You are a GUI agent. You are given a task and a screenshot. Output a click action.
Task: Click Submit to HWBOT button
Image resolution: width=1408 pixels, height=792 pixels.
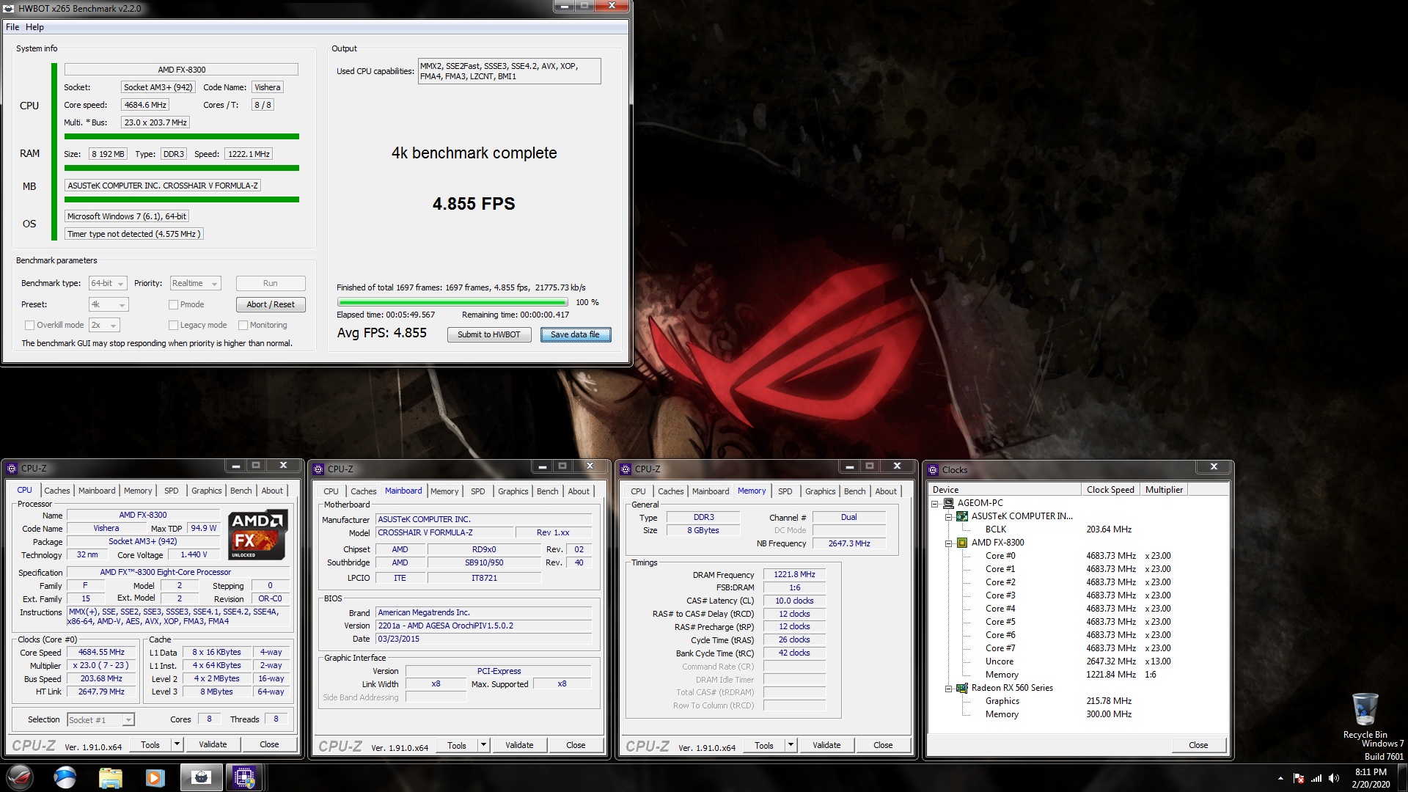click(489, 334)
